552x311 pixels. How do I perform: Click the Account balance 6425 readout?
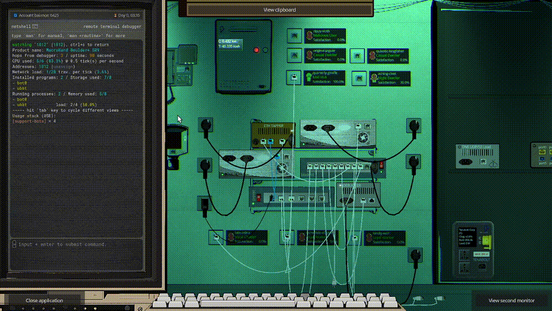(36, 15)
